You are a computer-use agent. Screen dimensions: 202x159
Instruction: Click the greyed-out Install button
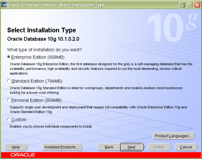coord(159,147)
